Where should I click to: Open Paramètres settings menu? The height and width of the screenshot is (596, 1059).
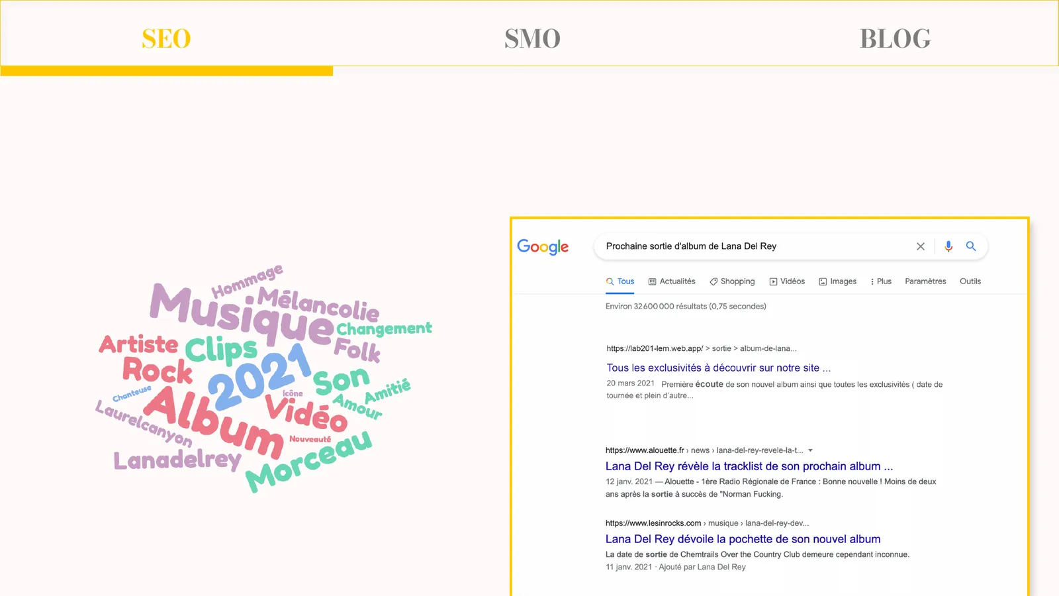point(925,281)
